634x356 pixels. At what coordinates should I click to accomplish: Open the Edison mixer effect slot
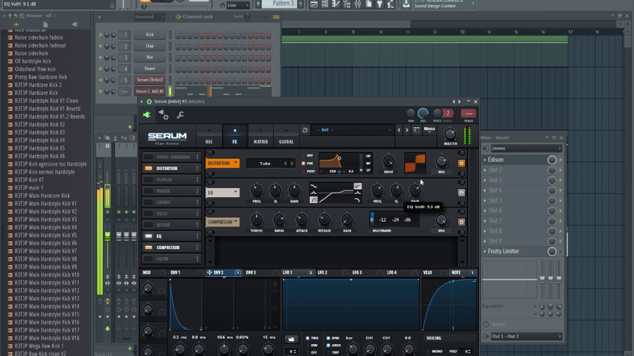(515, 160)
